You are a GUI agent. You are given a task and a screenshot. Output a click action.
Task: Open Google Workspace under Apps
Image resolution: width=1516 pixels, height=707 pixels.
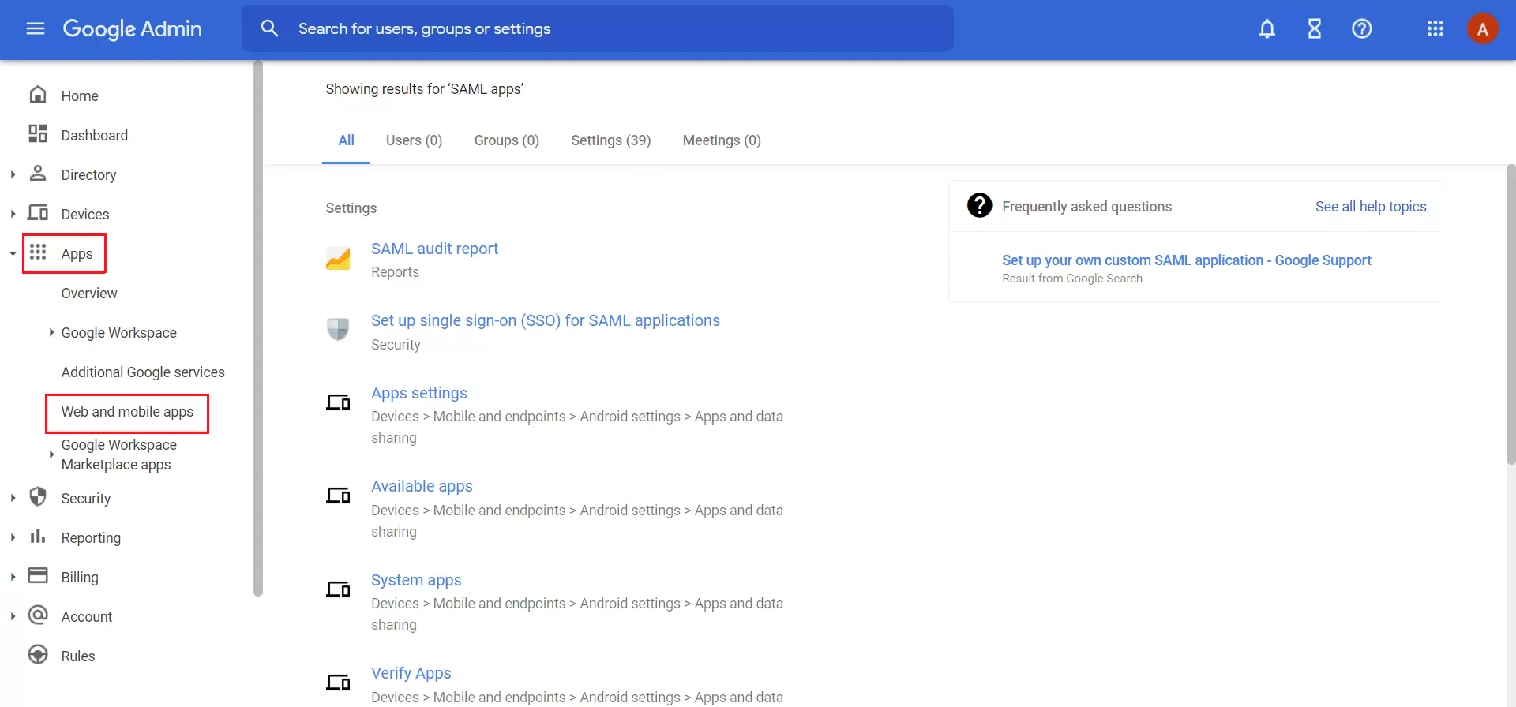[x=118, y=332]
